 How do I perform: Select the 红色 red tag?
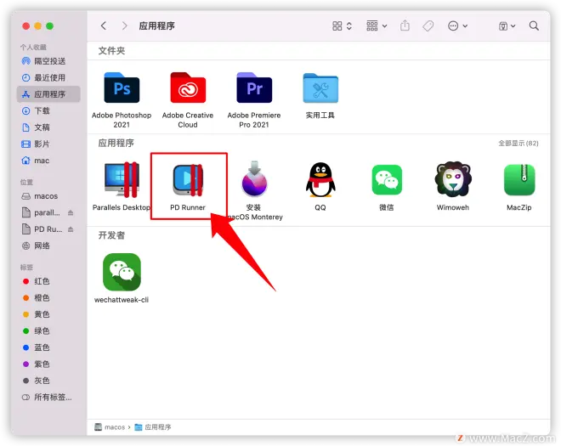tap(48, 281)
